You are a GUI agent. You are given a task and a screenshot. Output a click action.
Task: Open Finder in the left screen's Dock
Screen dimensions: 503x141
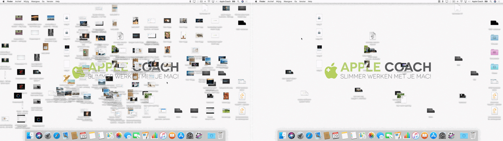point(30,136)
